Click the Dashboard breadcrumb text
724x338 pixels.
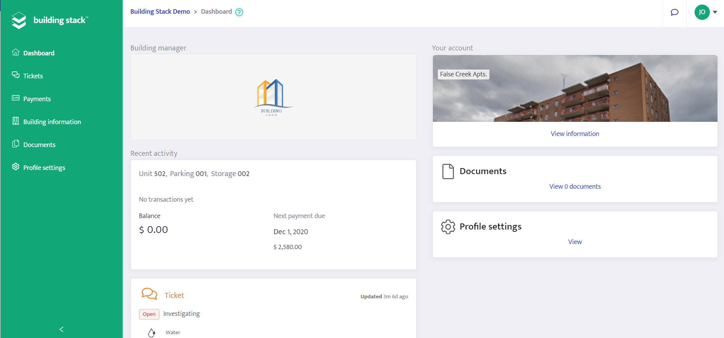click(x=216, y=11)
